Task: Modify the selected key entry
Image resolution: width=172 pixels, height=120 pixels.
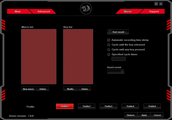Action: 70,89
